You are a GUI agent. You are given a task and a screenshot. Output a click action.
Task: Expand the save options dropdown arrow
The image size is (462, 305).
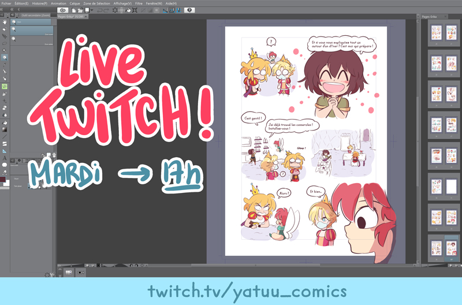[x=92, y=10]
